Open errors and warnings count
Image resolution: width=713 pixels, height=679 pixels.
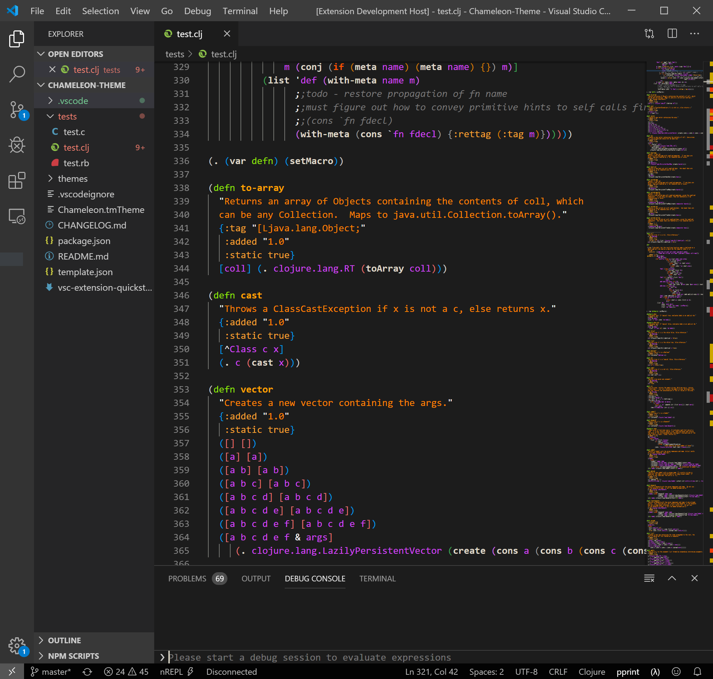126,672
